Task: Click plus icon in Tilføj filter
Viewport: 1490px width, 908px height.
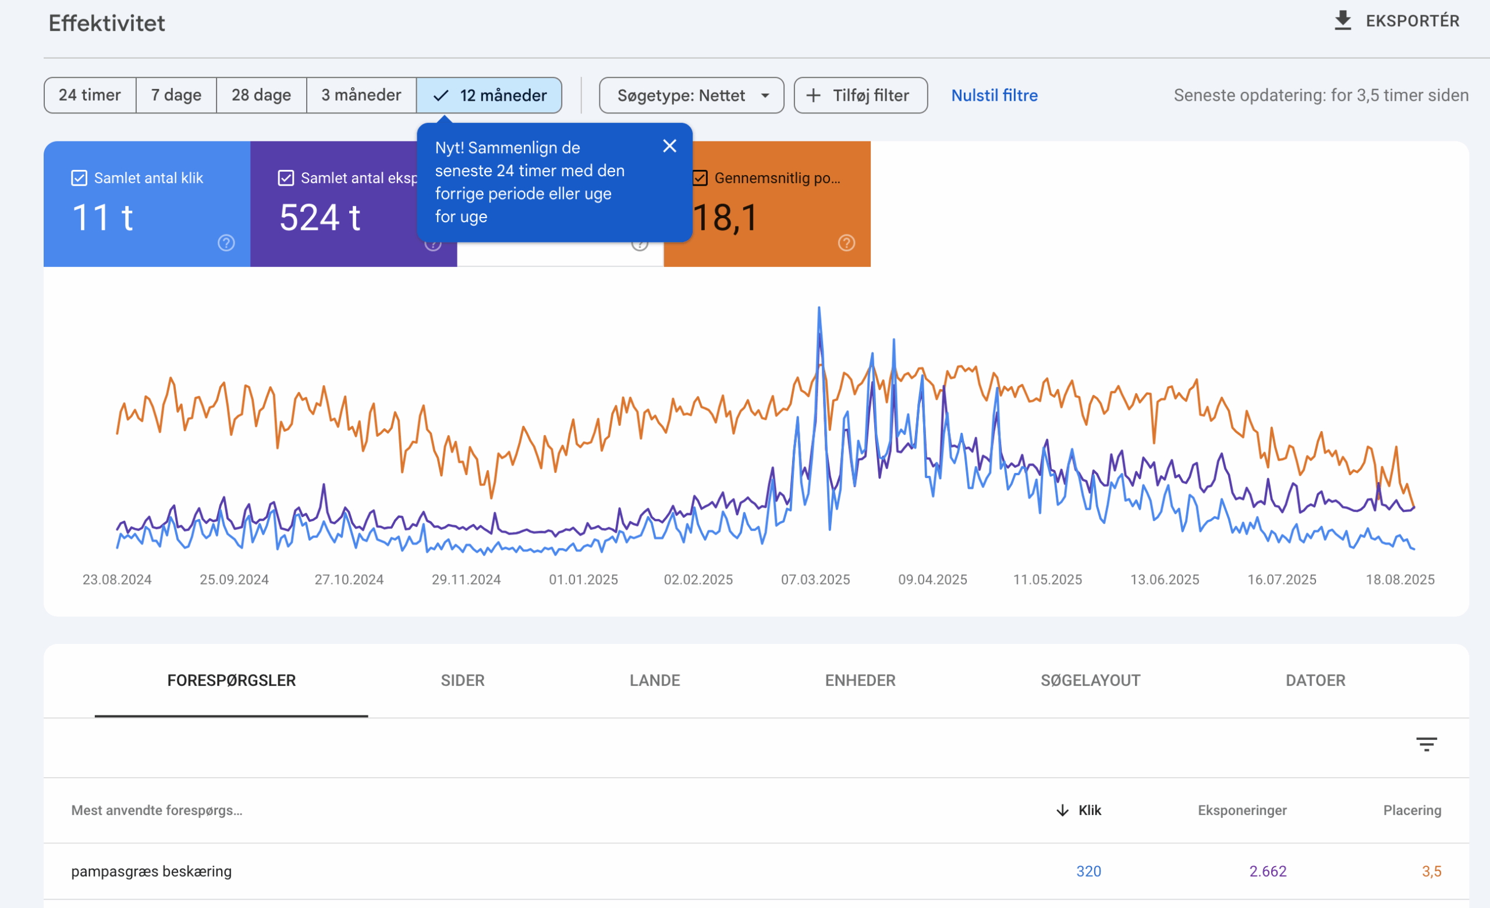Action: (x=813, y=95)
